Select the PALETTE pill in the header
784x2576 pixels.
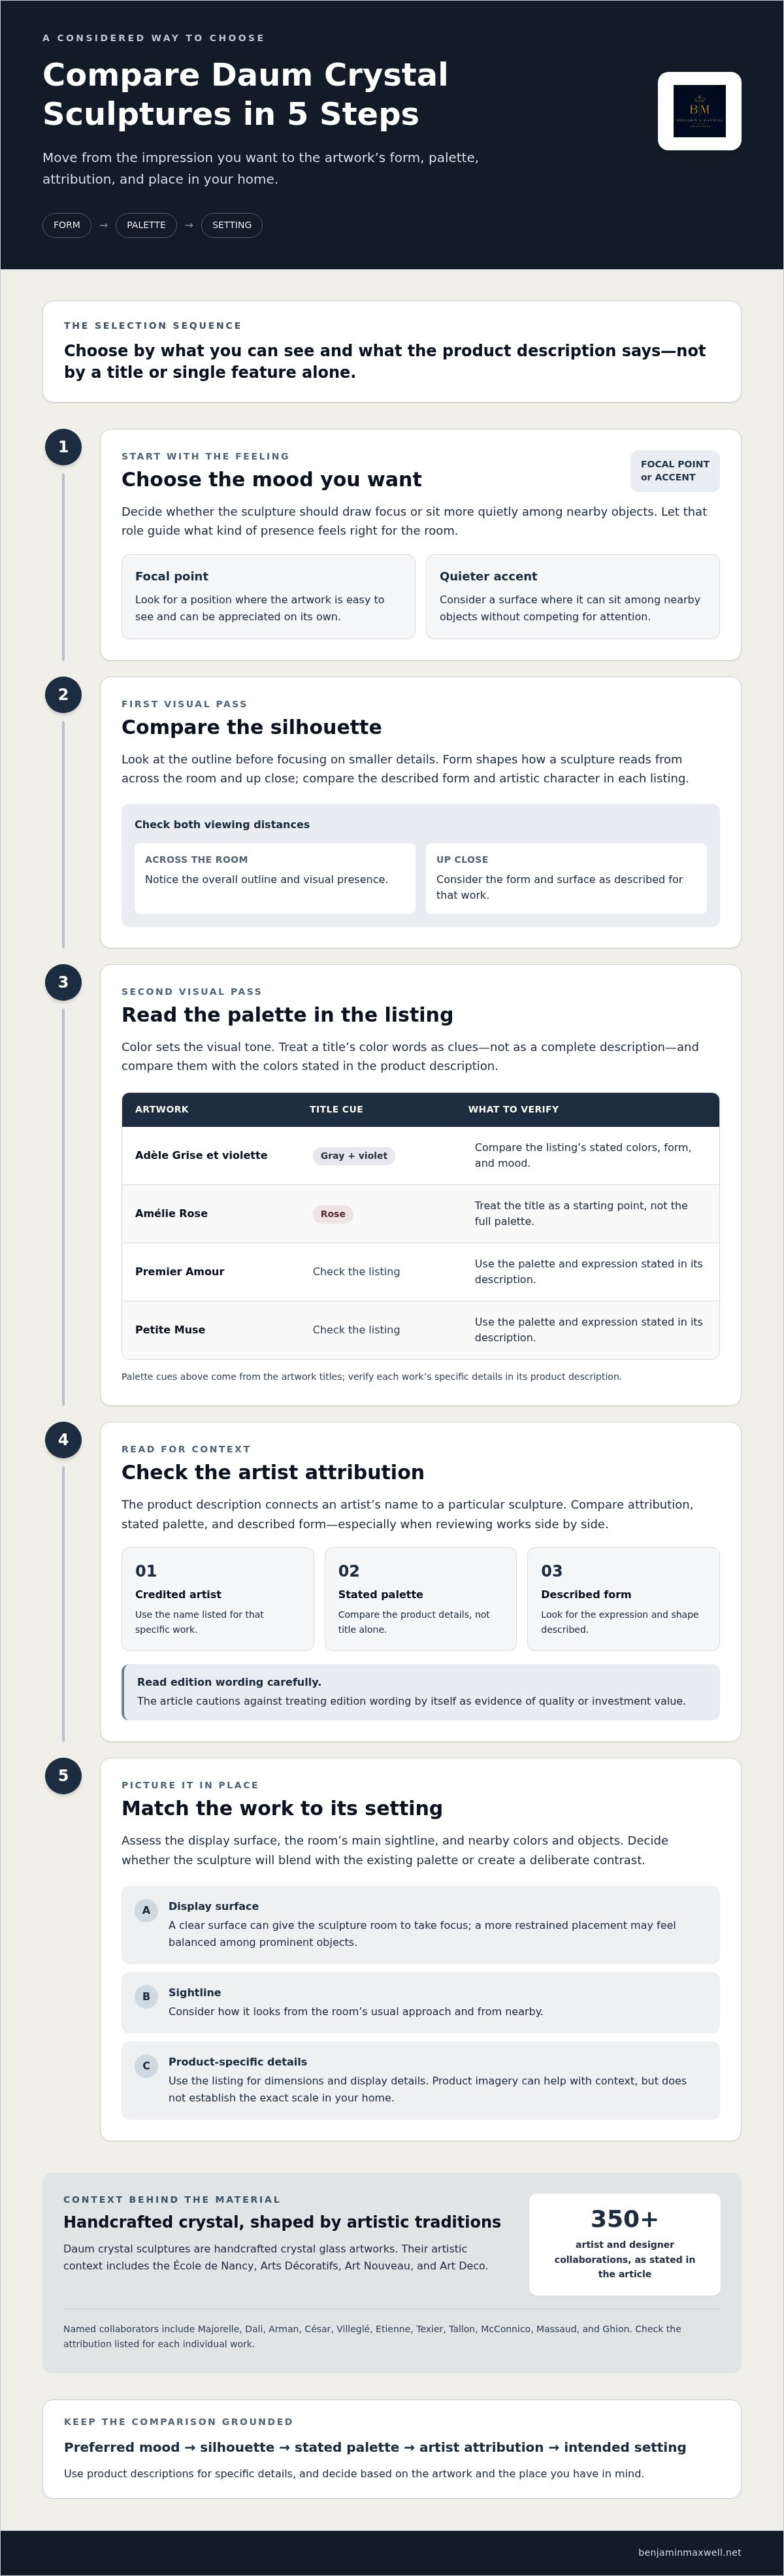146,225
